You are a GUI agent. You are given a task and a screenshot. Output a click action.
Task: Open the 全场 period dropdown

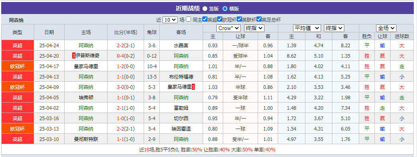click(386, 28)
